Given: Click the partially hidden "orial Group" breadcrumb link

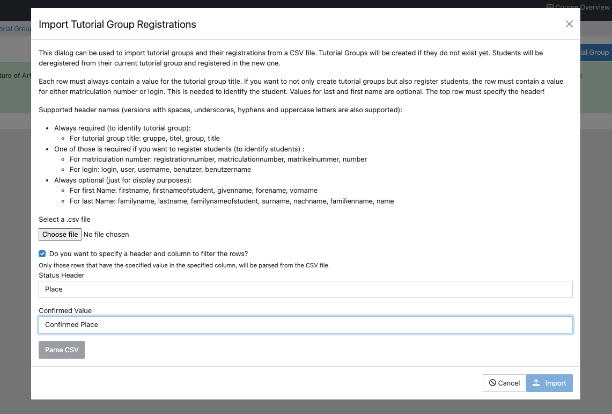Looking at the screenshot, I should (14, 28).
